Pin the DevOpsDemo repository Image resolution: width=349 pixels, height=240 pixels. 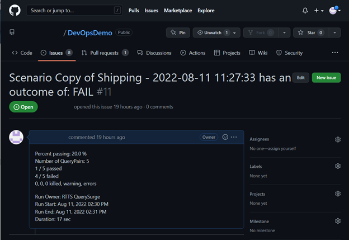178,33
